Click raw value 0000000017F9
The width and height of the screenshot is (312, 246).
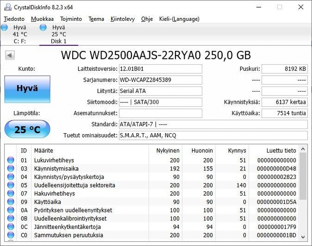(x=277, y=227)
